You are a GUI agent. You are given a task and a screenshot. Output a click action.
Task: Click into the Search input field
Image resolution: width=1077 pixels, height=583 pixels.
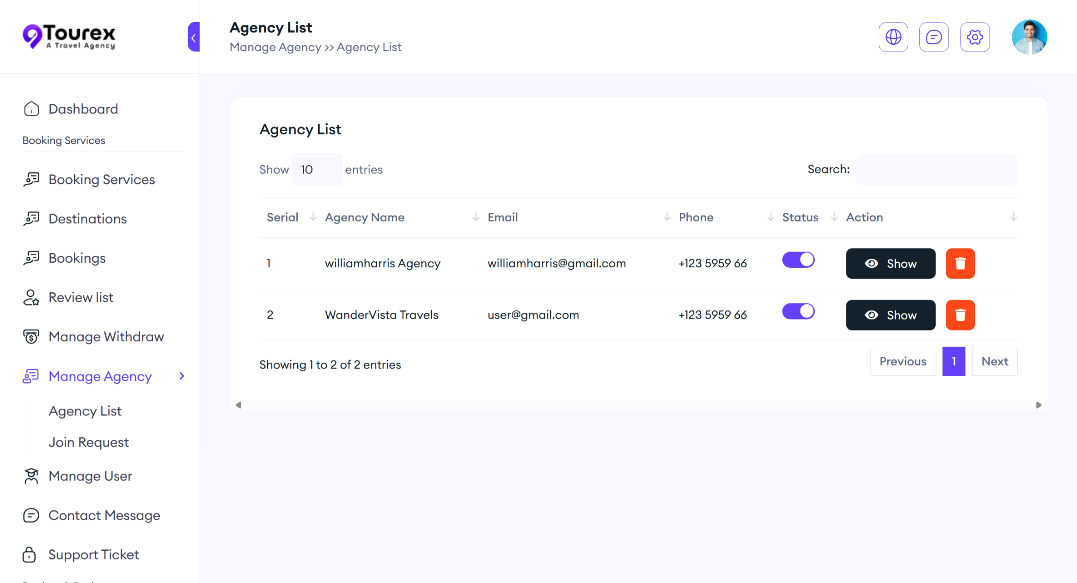click(936, 170)
